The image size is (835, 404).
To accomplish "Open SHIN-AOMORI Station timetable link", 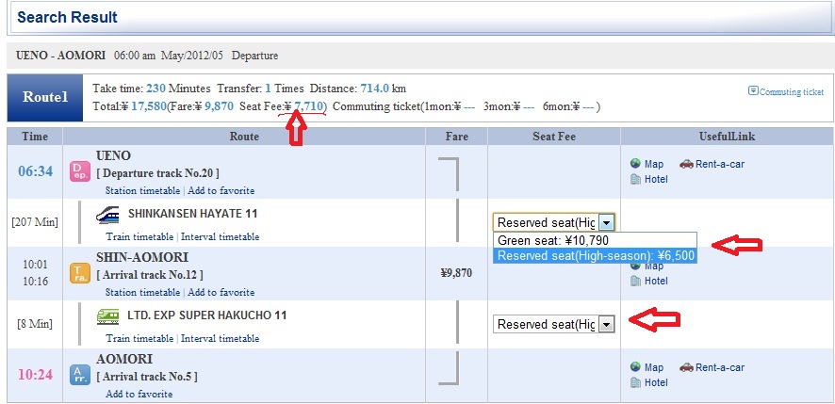I will point(142,292).
